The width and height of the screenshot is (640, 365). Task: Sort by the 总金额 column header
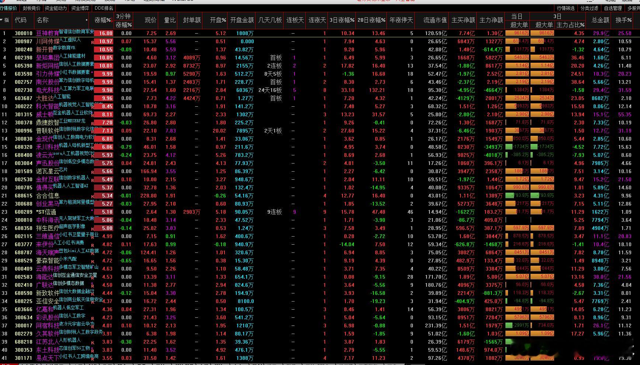coord(600,20)
